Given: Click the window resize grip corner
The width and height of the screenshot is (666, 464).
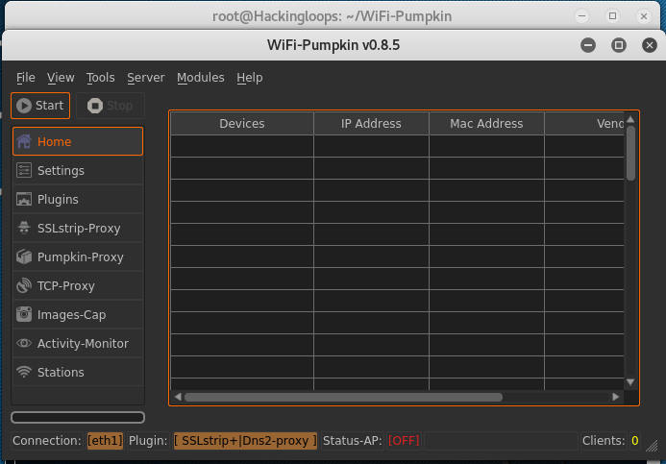Looking at the screenshot, I should click(652, 446).
